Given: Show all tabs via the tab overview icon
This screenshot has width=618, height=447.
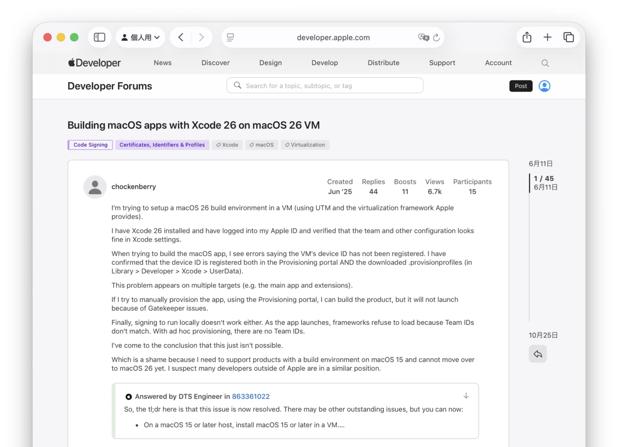Looking at the screenshot, I should coord(568,37).
